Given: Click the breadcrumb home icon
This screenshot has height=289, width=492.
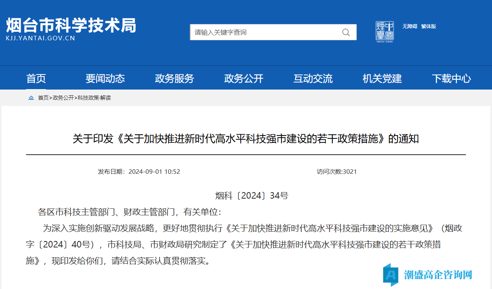Looking at the screenshot, I should (x=31, y=98).
